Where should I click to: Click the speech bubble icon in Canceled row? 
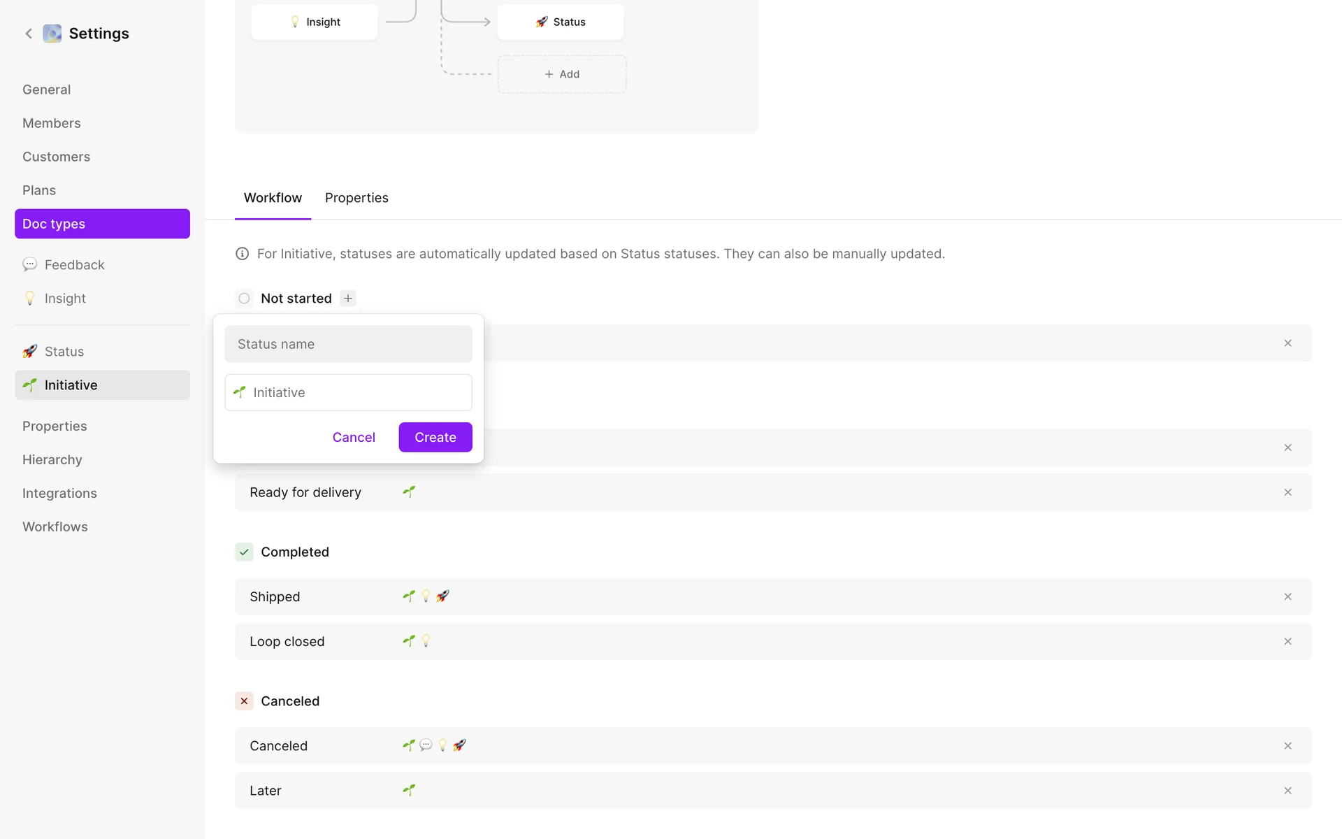pos(426,745)
